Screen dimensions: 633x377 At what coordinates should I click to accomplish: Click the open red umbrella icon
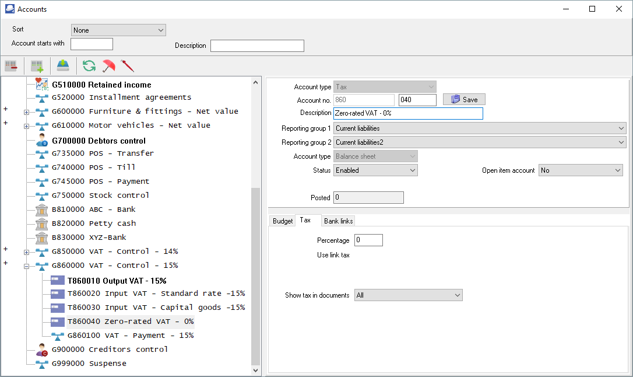click(108, 65)
